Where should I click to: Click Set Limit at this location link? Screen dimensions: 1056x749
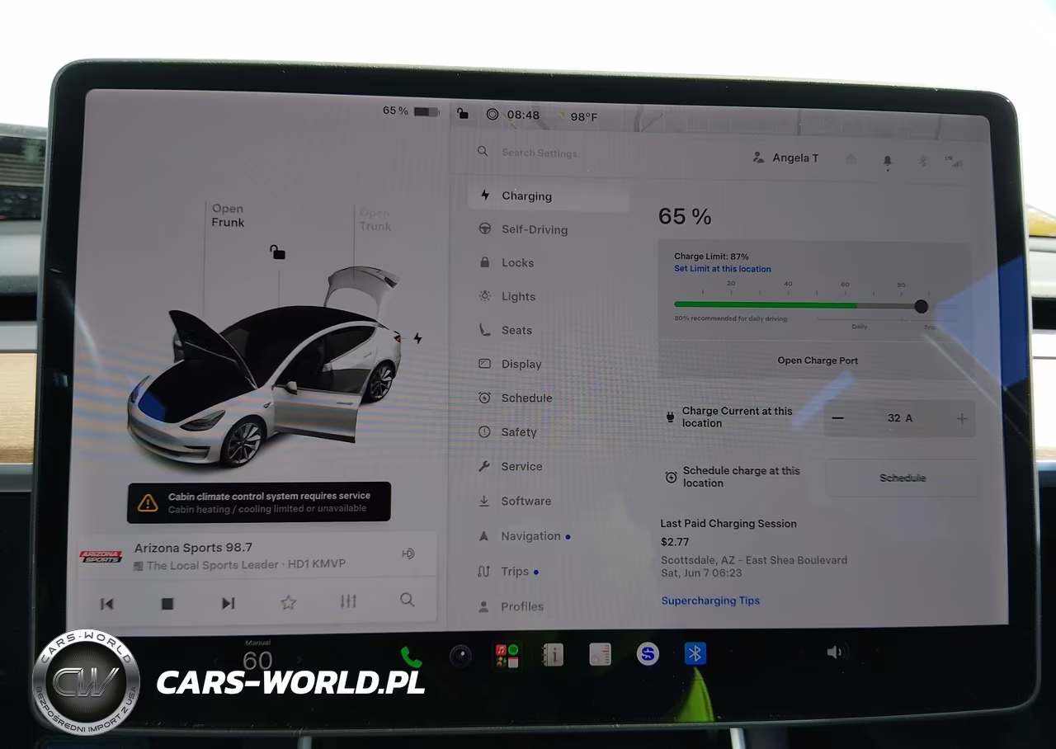tap(723, 269)
